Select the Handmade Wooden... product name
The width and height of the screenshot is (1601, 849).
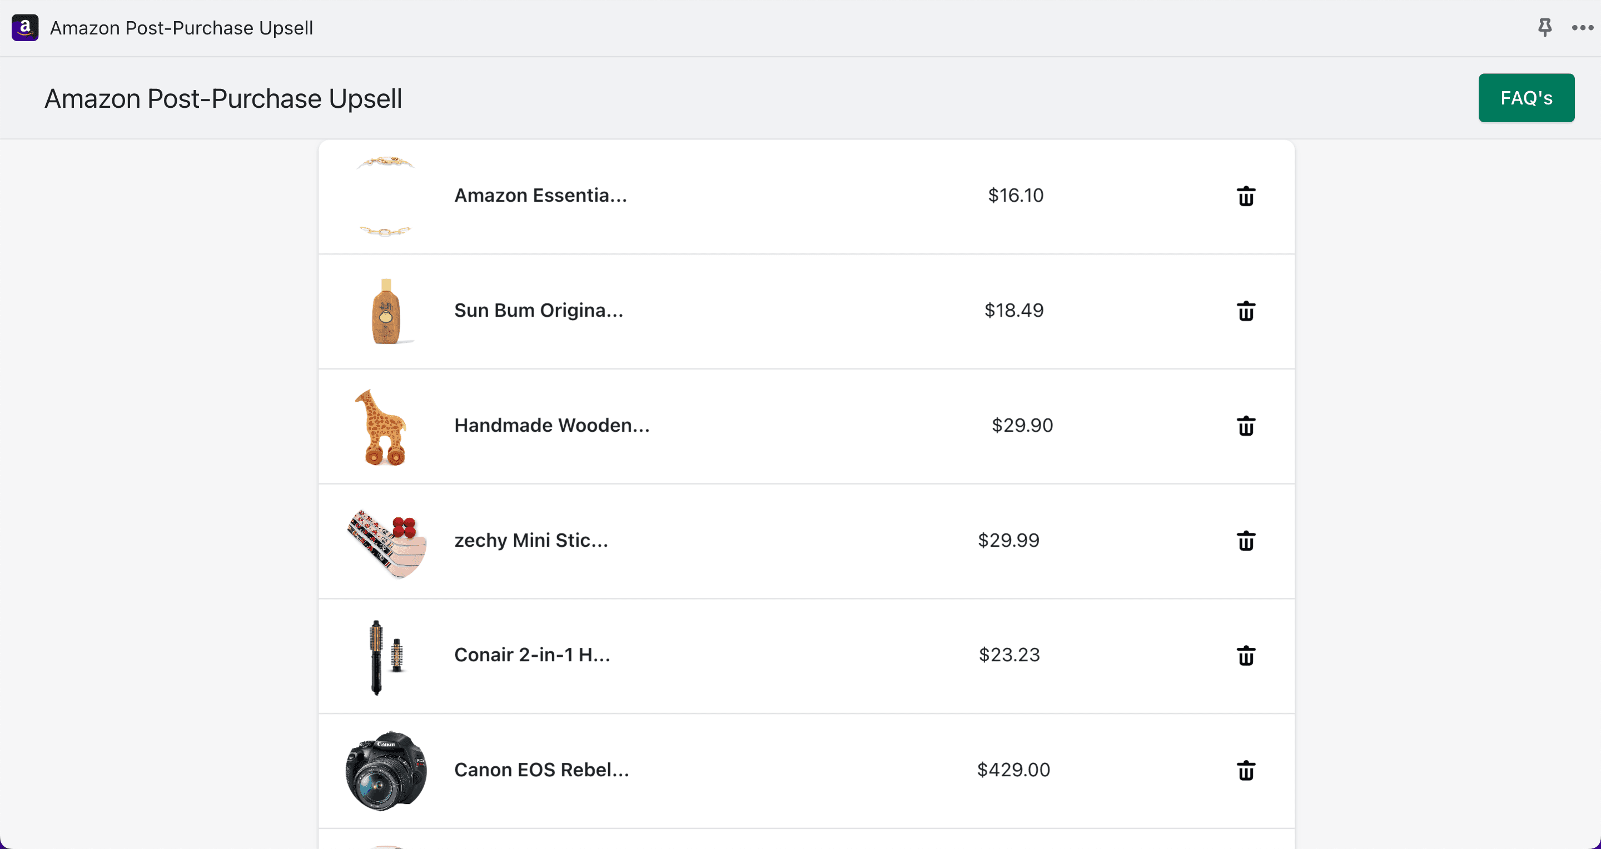[x=552, y=426]
